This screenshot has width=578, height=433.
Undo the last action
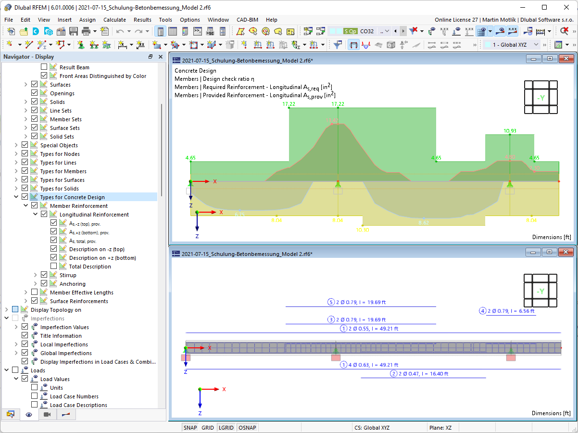[x=120, y=31]
